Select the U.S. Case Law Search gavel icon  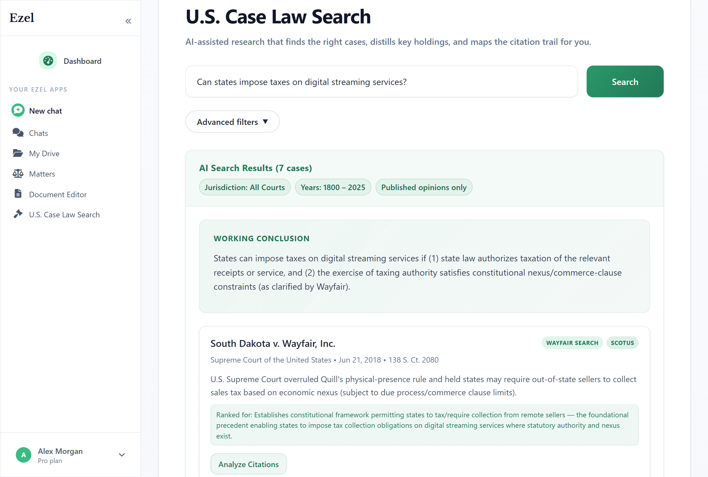pos(18,214)
